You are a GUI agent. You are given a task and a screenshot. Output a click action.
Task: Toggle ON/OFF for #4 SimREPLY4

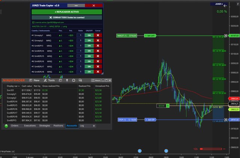tap(89, 51)
